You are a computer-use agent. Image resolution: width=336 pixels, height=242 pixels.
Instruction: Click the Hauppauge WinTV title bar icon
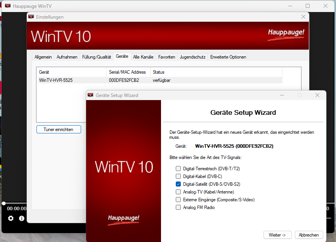8,6
